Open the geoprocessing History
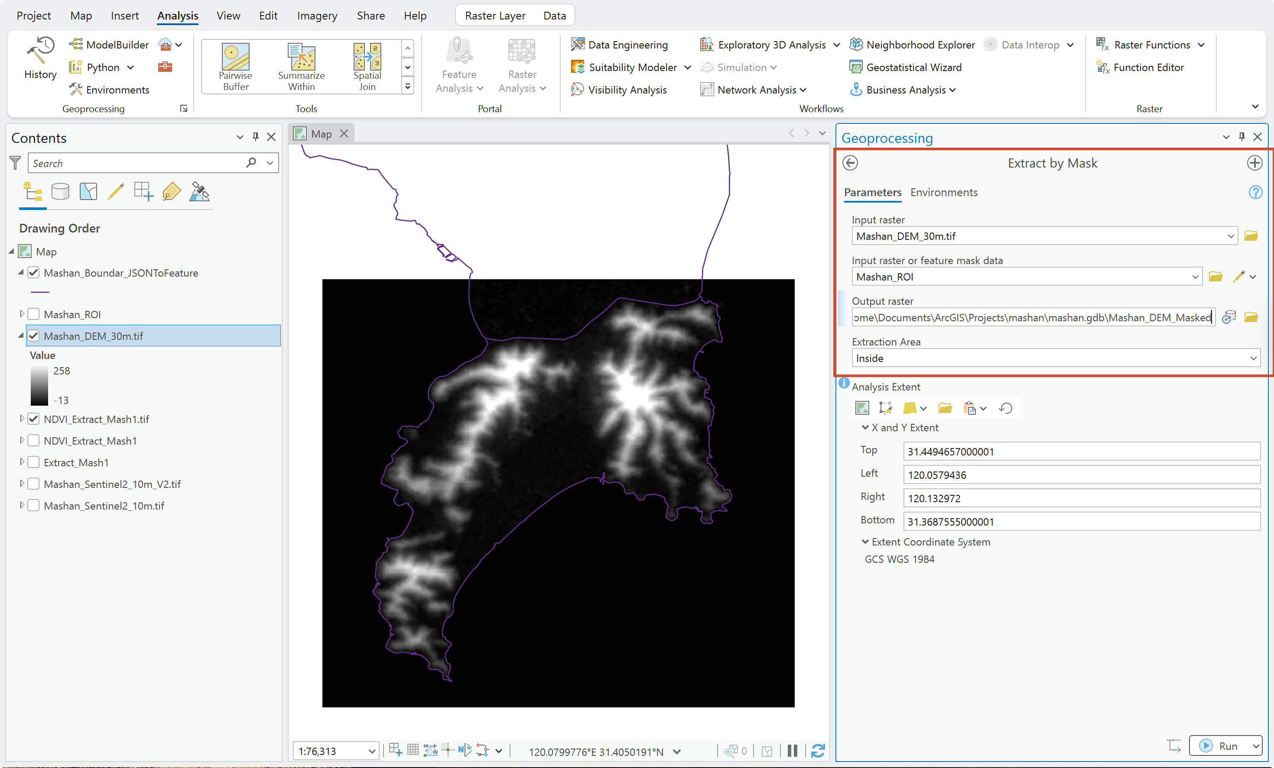This screenshot has height=768, width=1274. [x=40, y=58]
